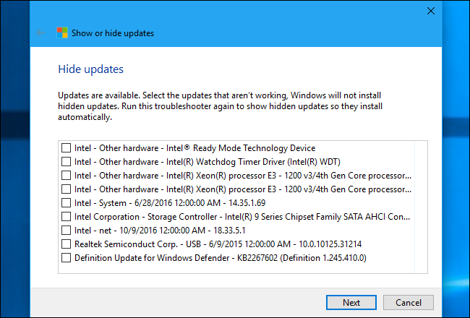
Task: Check the second Xeon processor E3 update checkbox
Action: 67,189
